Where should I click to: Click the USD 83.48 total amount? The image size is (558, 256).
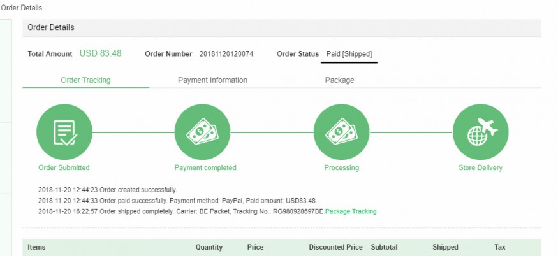[x=100, y=53]
